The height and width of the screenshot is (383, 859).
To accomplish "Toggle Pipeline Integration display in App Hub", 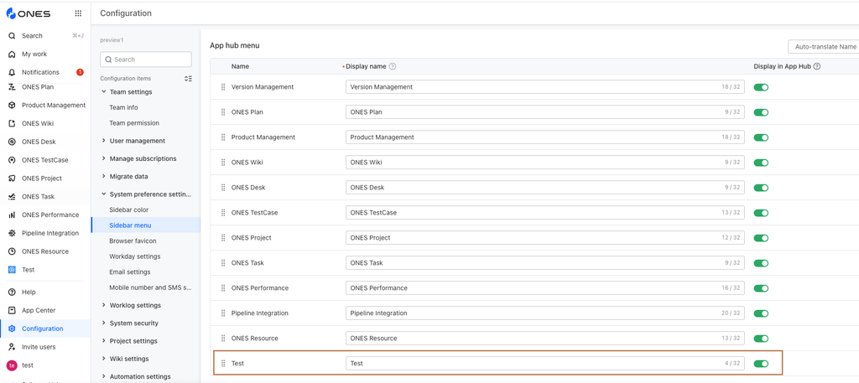I will [x=761, y=313].
